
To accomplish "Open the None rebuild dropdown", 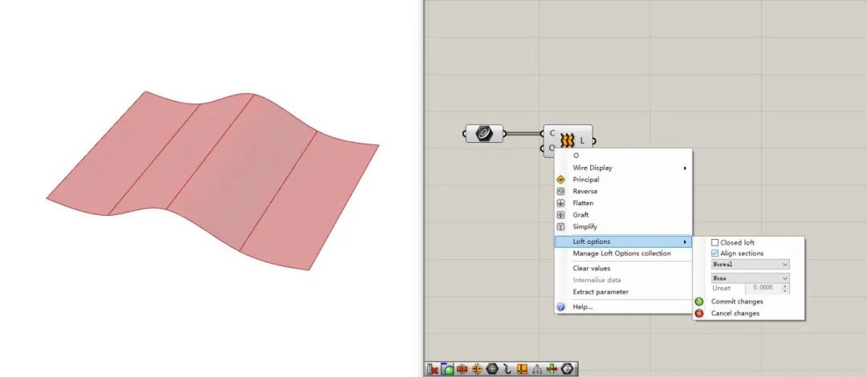I will click(751, 278).
